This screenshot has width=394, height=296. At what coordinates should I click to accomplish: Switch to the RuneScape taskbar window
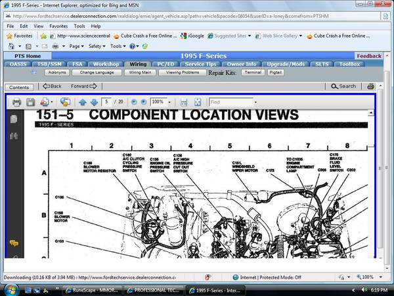click(92, 290)
